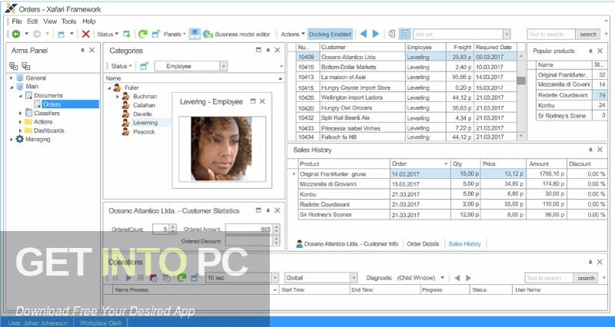Click the play icon in the Operations toolbar
Screen dimensions: 615x327
128,278
